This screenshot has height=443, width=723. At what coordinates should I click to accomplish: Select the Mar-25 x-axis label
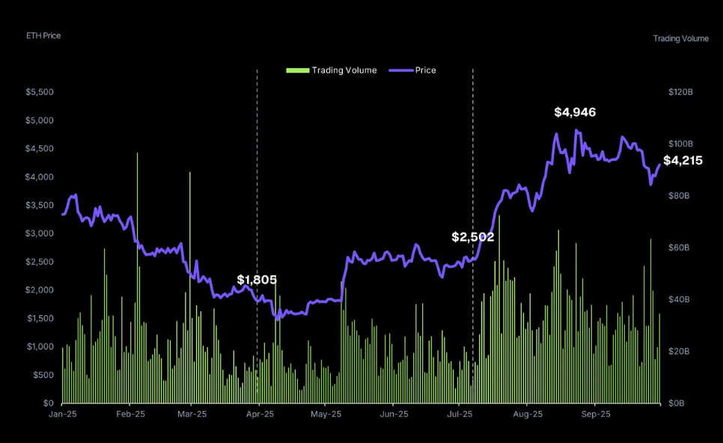pos(191,414)
